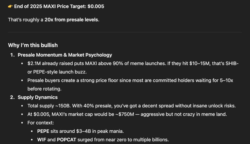Screen dimensions: 250x144
Task: Select the bold '20x from presale levels' text
Action: click(71, 20)
